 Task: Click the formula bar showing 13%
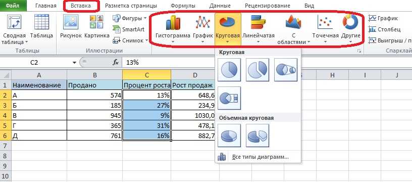click(x=267, y=62)
